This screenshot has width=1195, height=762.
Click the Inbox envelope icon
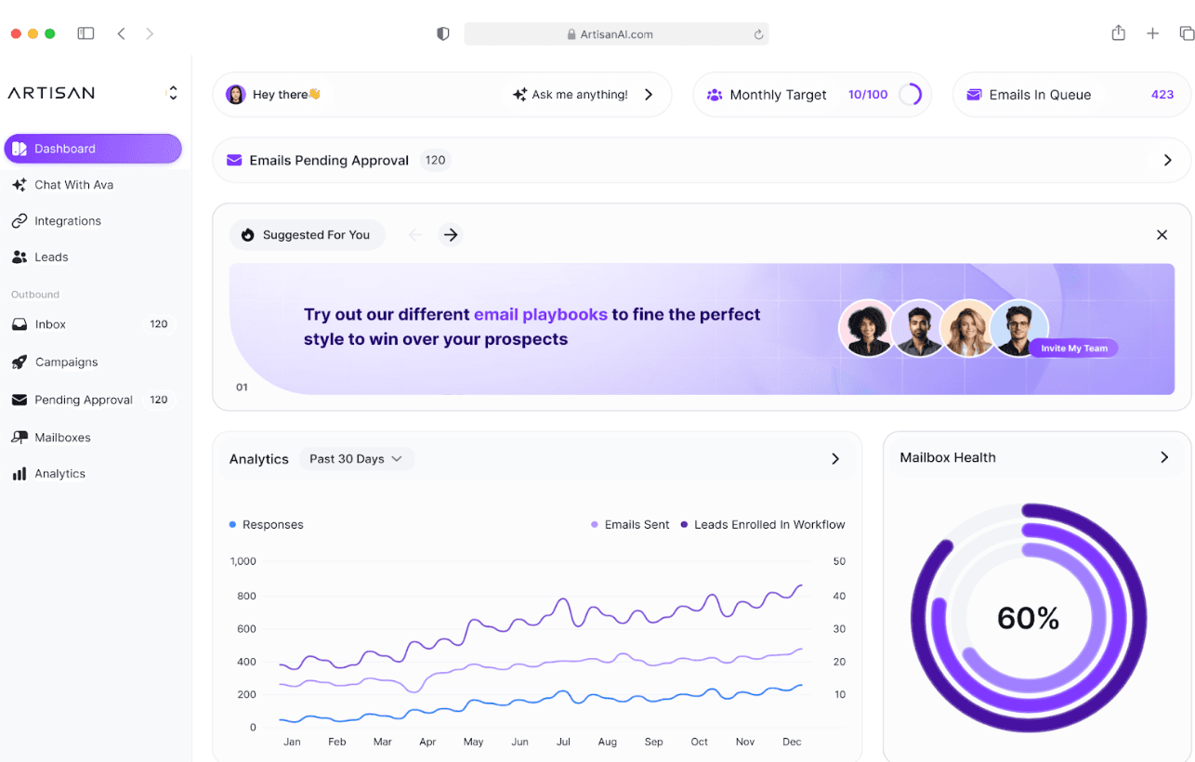(x=20, y=323)
